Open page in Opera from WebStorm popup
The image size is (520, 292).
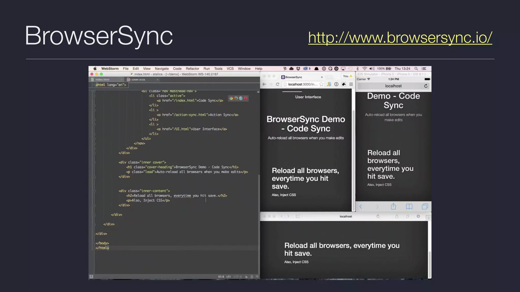(246, 98)
